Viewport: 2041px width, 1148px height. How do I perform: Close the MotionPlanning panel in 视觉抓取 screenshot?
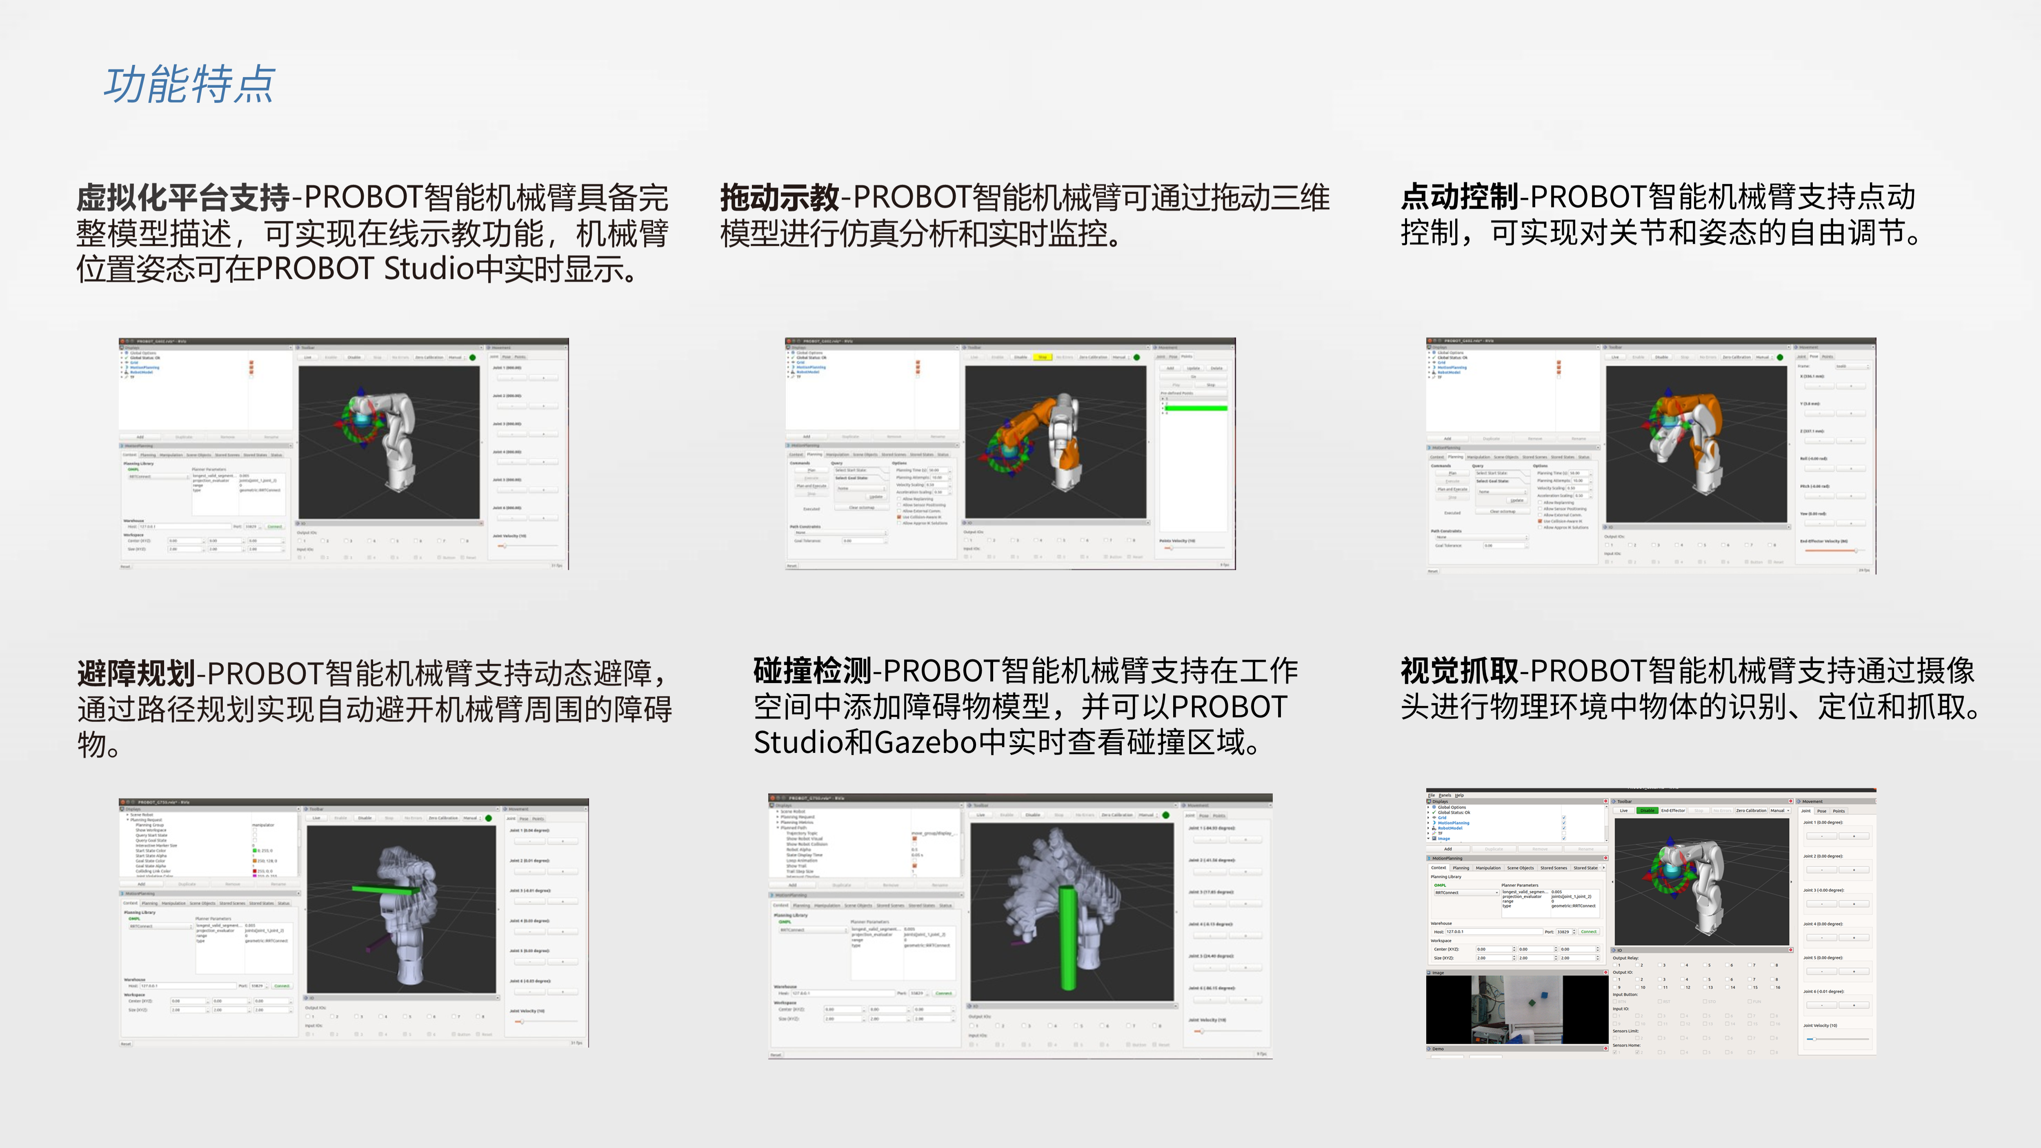click(1606, 858)
